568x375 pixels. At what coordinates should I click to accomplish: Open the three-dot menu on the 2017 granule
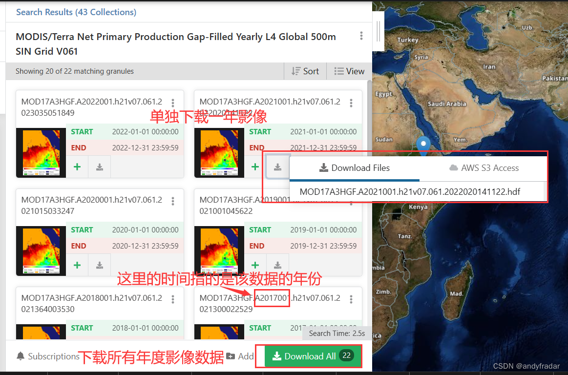(351, 298)
